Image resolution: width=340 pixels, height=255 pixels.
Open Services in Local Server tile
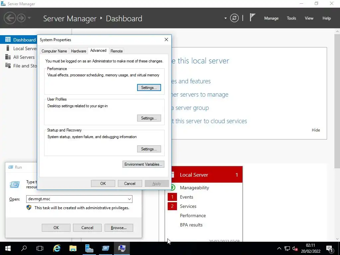pyautogui.click(x=188, y=206)
